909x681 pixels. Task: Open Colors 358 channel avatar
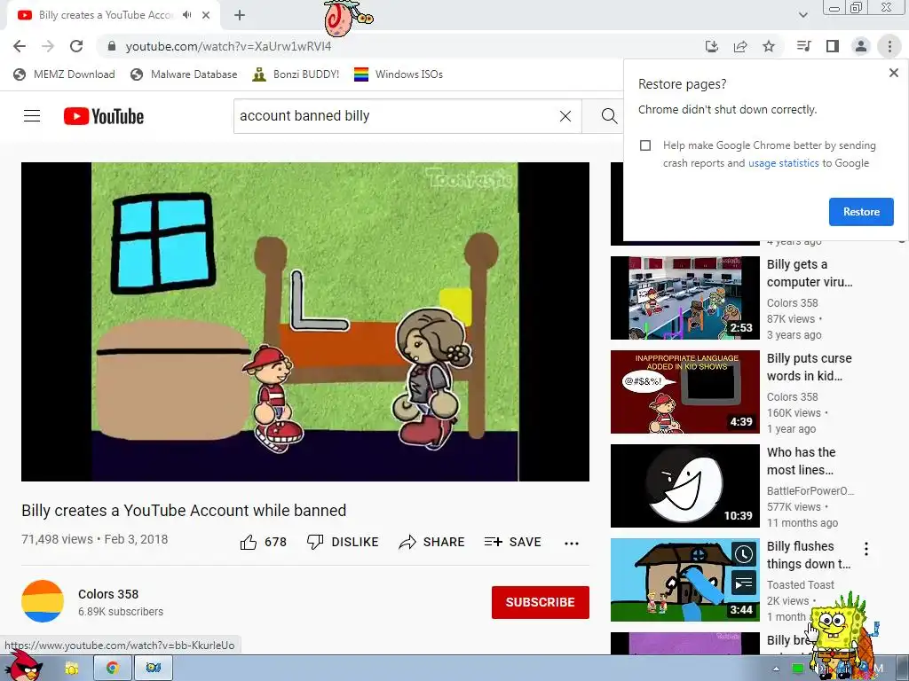click(x=43, y=601)
